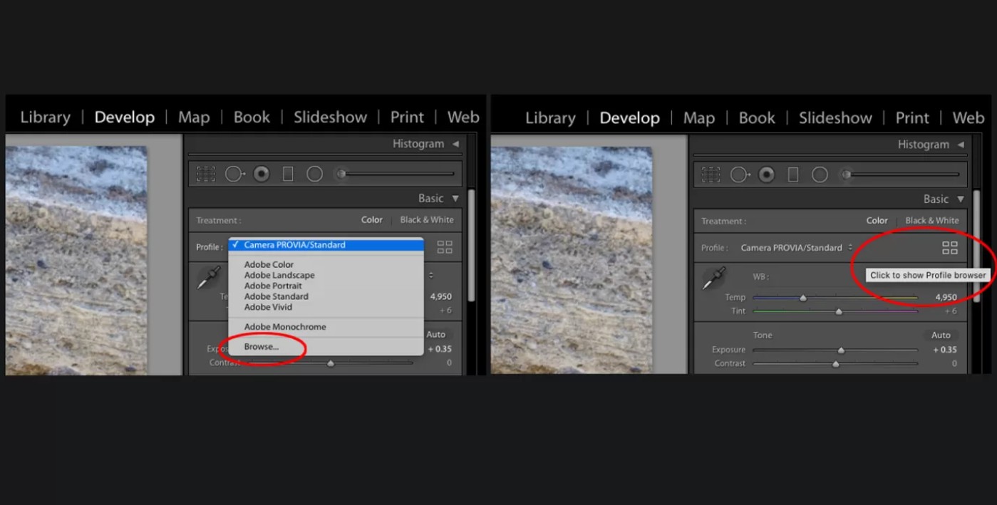Collapse the Basic panel in left screenshot
The height and width of the screenshot is (505, 997).
click(455, 199)
